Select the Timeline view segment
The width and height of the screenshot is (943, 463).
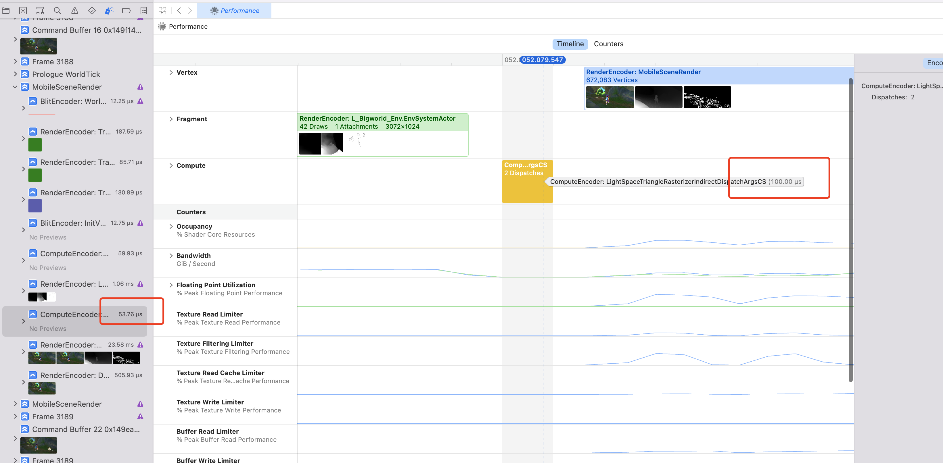570,44
